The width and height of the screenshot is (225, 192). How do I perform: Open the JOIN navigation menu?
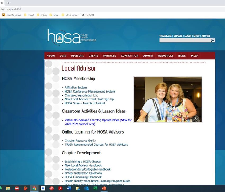click(x=63, y=56)
